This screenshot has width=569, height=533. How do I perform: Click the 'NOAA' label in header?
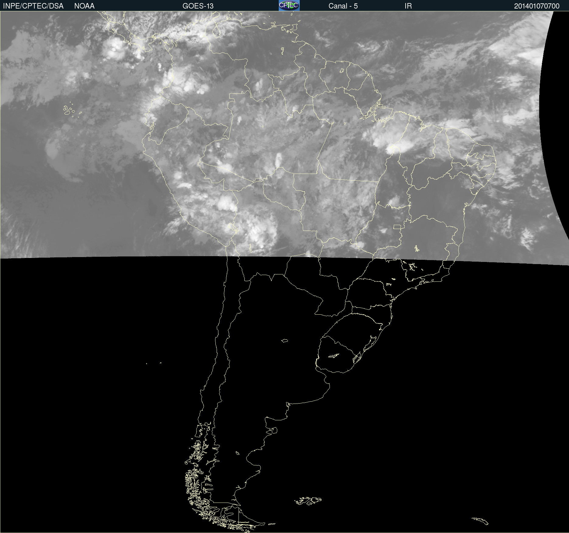84,6
